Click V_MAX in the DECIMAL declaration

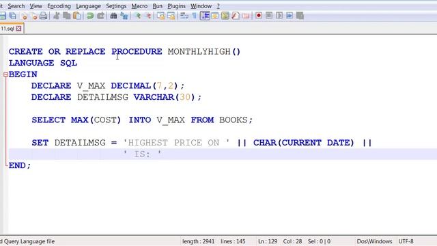[x=91, y=86]
